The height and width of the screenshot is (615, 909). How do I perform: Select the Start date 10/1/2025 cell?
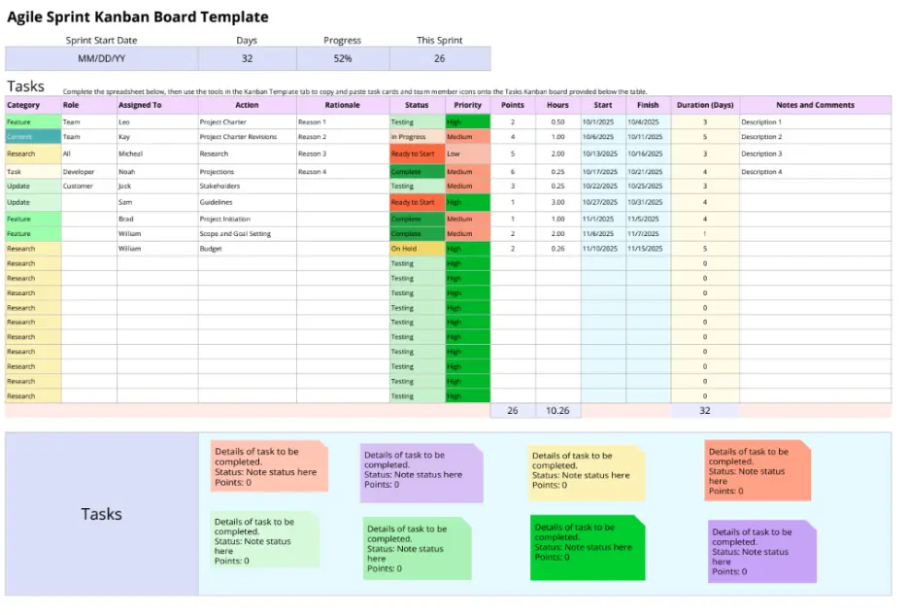[x=602, y=120]
